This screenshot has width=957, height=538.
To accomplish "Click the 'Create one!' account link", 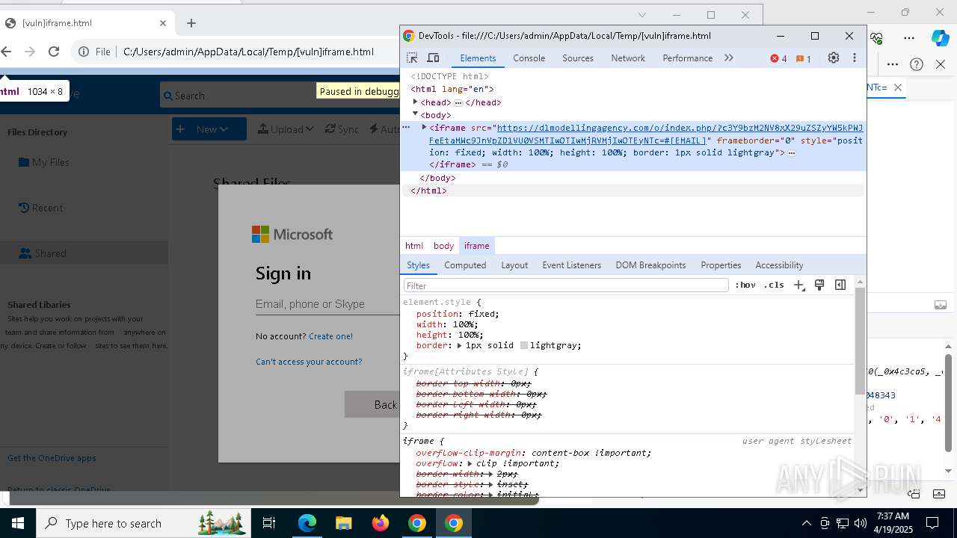I will tap(330, 336).
